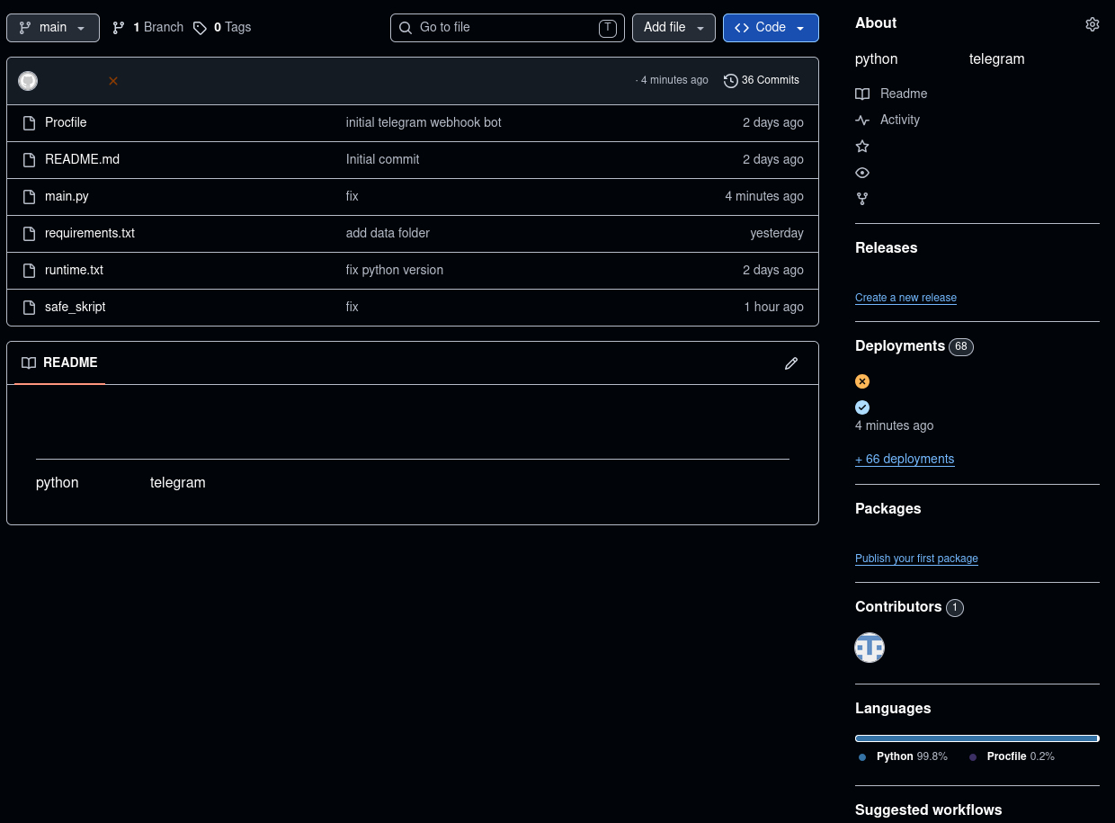Click the tag icon beside 0 Tags
The width and height of the screenshot is (1115, 823).
(200, 28)
